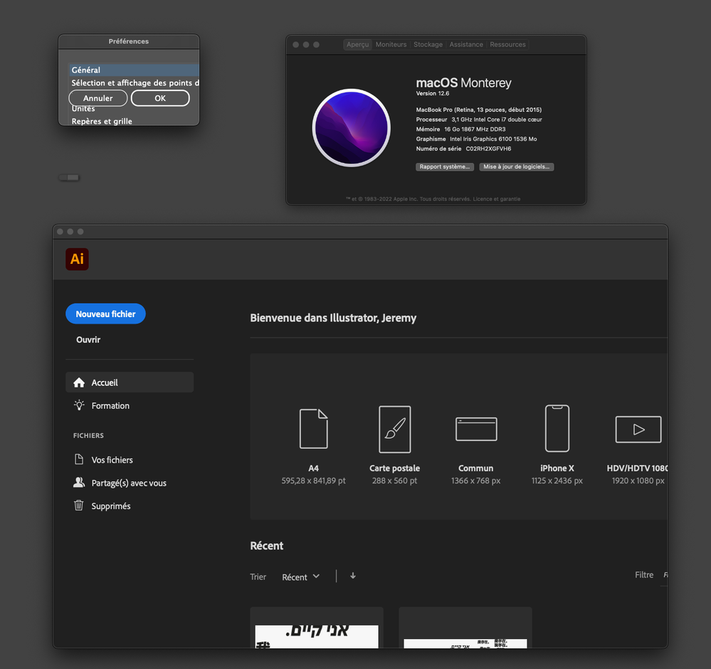Image resolution: width=711 pixels, height=669 pixels.
Task: Click the Licence et garantie text
Action: (497, 199)
